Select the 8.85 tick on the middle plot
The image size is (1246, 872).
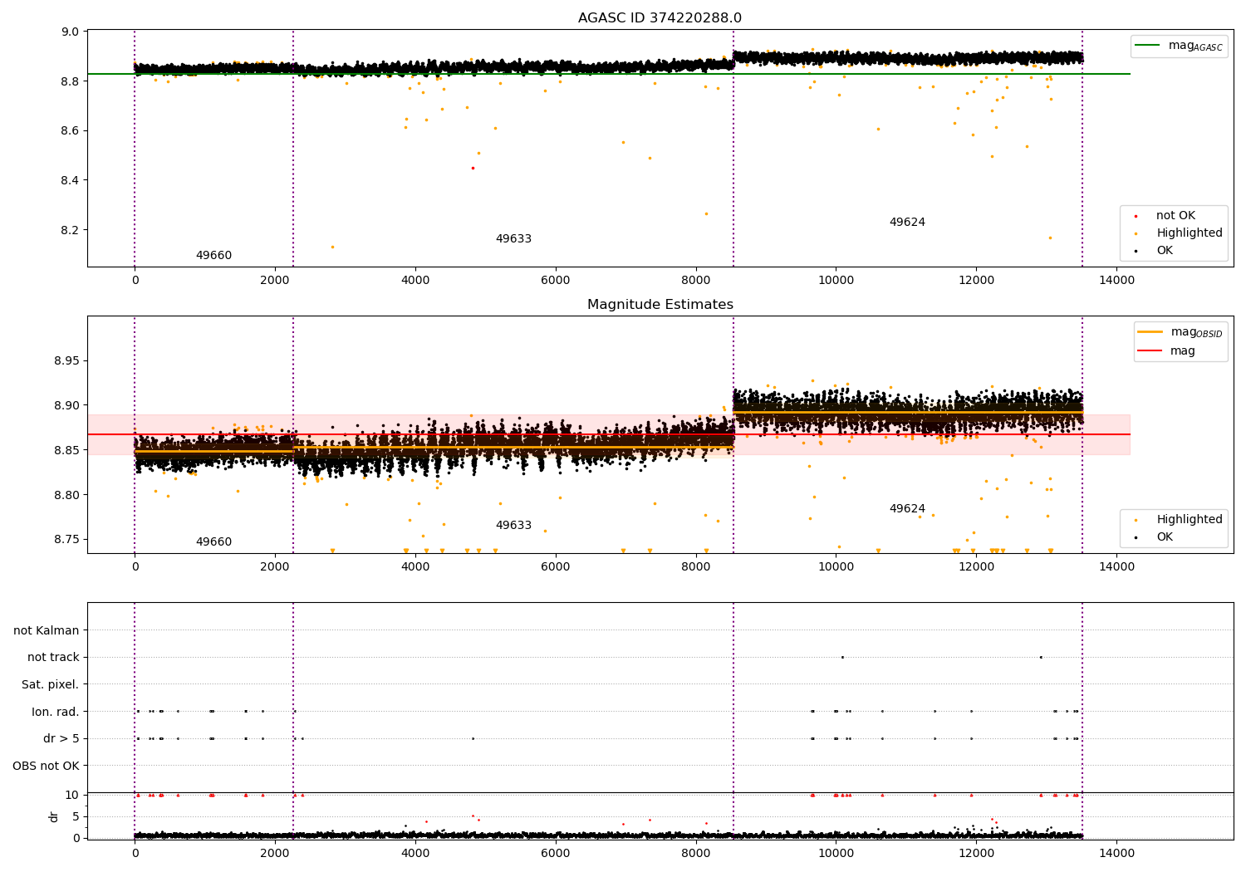(67, 450)
